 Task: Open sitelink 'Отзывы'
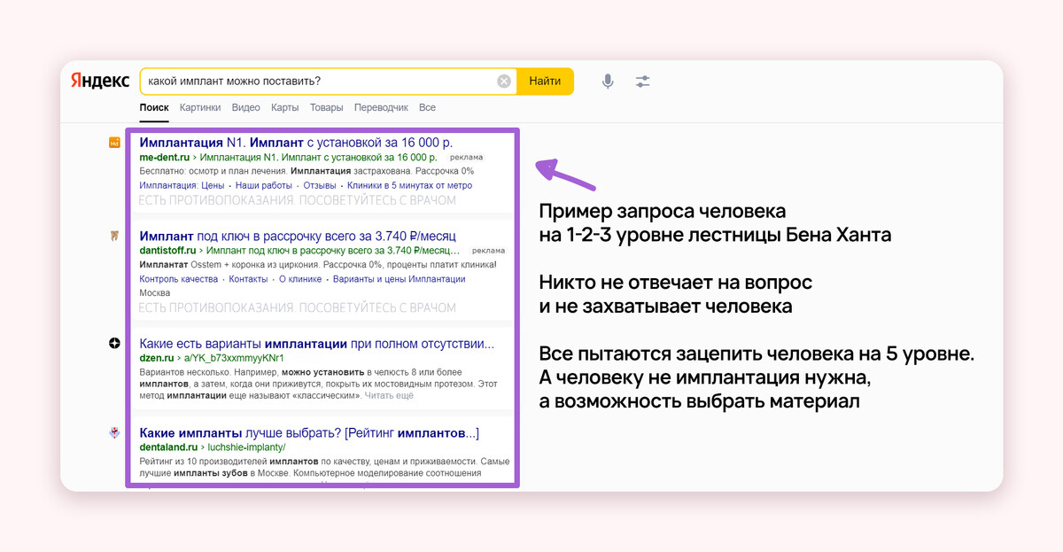point(320,185)
